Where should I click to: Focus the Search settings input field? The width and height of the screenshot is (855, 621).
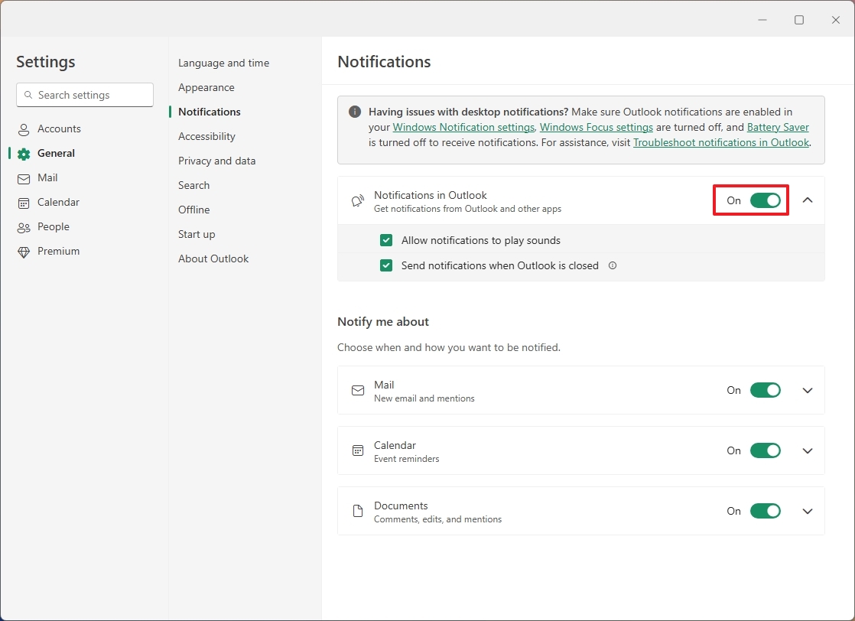pos(85,95)
